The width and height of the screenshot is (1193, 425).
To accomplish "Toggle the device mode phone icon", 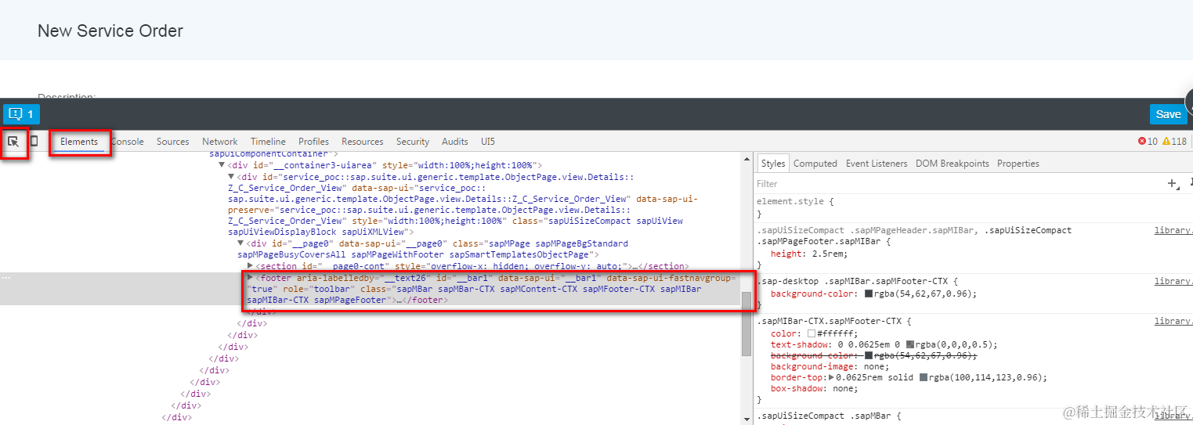I will tap(34, 142).
